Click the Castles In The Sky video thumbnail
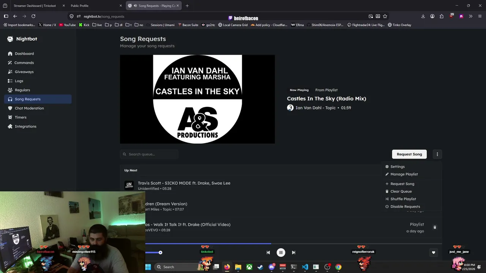The width and height of the screenshot is (486, 273). pyautogui.click(x=197, y=99)
